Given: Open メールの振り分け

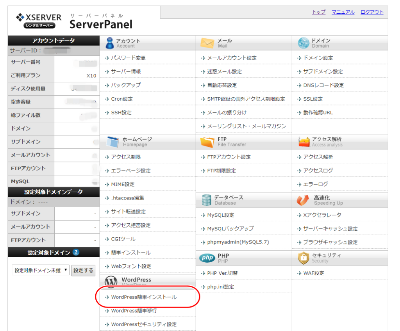Looking at the screenshot, I should [227, 112].
